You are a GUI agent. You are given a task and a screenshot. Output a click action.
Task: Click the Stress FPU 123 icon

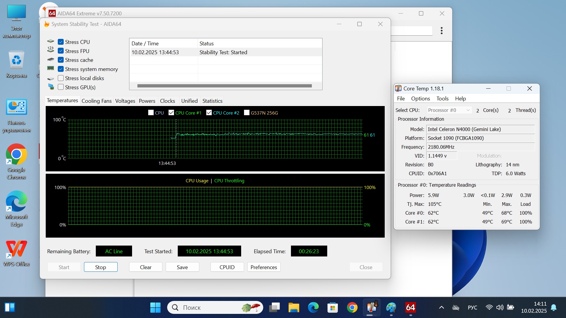pyautogui.click(x=51, y=49)
